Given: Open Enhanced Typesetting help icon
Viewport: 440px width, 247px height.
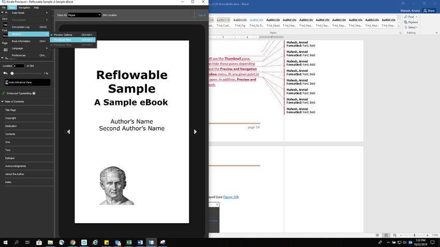Looking at the screenshot, I should (34, 93).
